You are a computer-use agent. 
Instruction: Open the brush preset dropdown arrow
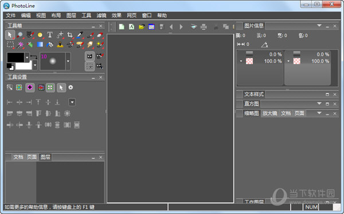pos(68,61)
